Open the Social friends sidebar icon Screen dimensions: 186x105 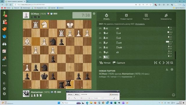[4, 58]
